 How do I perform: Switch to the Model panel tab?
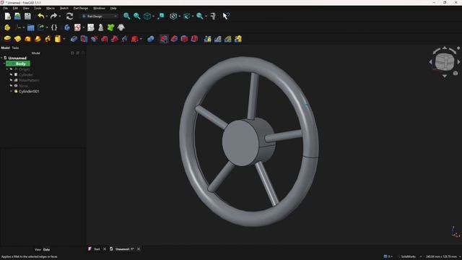[5, 48]
